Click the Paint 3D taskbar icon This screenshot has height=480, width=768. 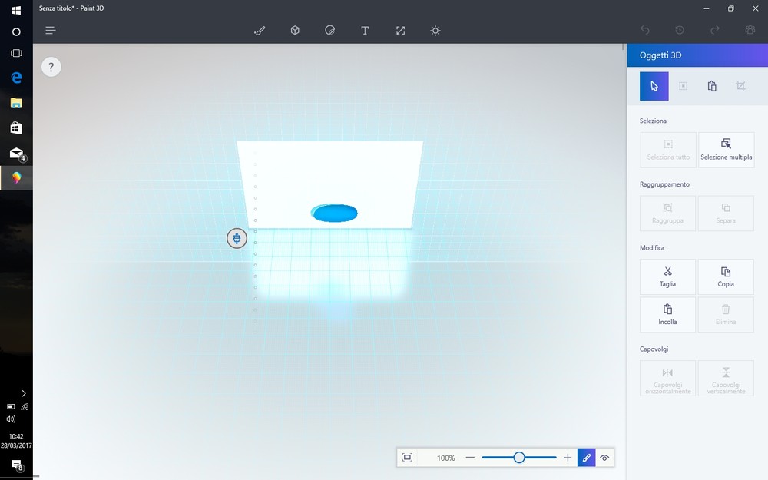click(16, 178)
